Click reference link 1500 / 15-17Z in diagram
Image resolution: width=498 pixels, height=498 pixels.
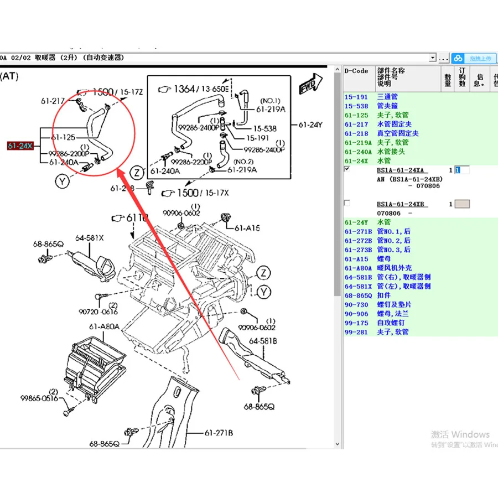click(110, 92)
